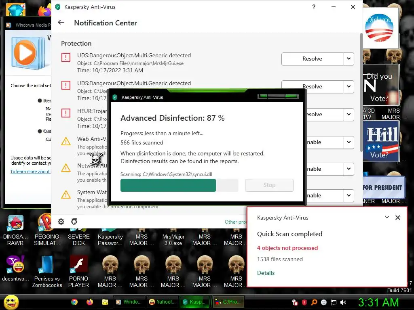
Task: Click the 'Quick Scan completed' title
Action: (x=289, y=234)
